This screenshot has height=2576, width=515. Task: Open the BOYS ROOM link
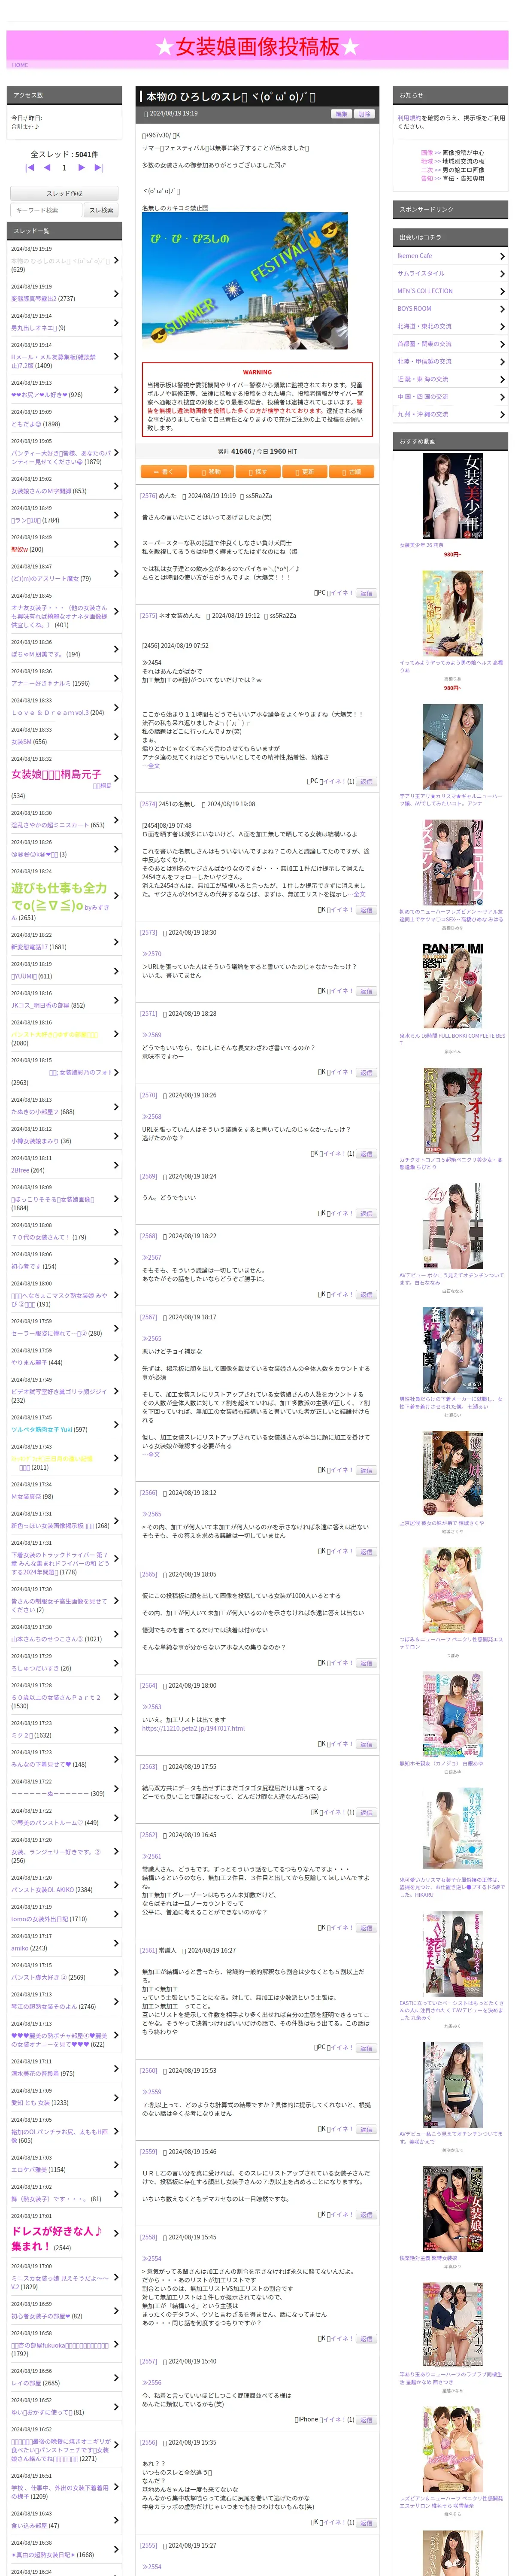[414, 309]
